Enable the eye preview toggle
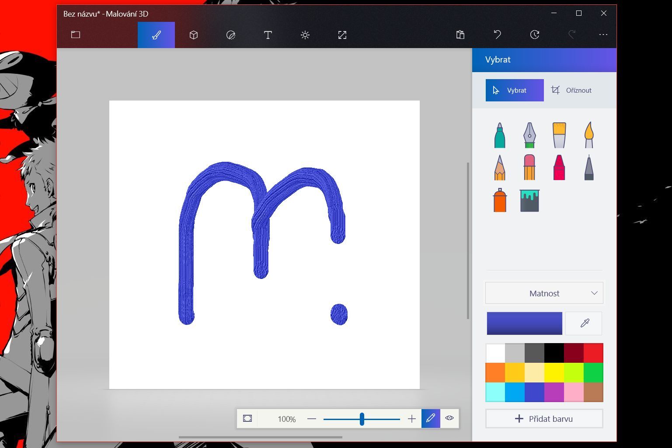This screenshot has width=672, height=448. tap(450, 418)
